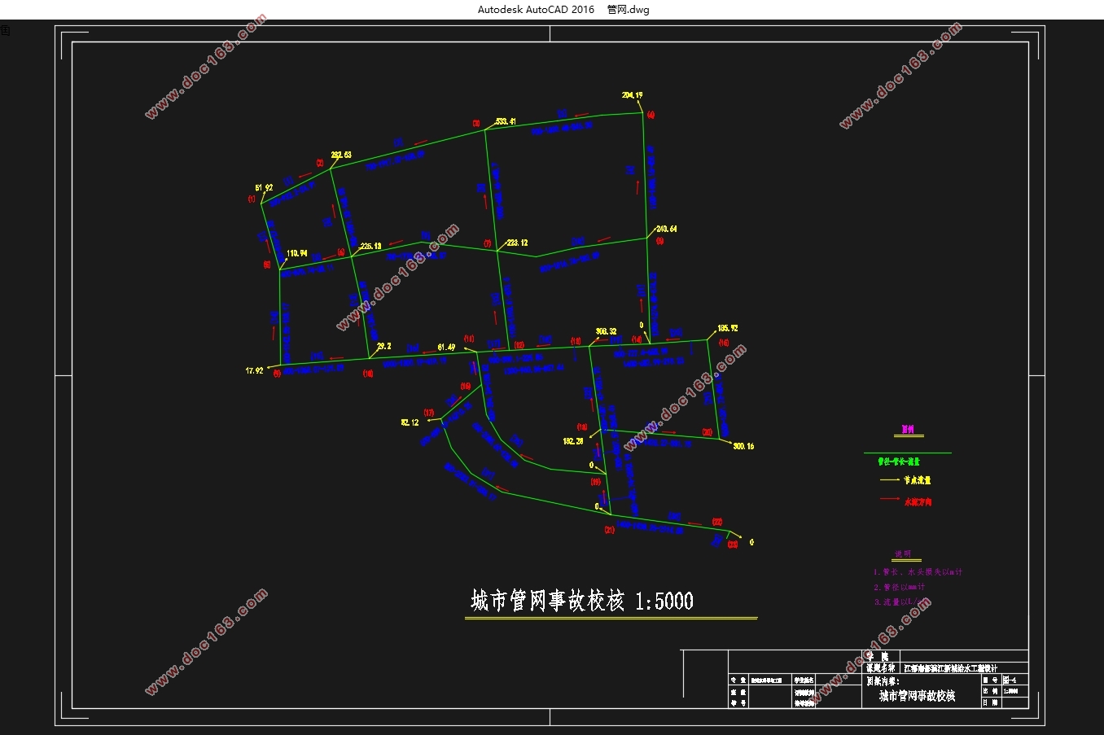Click the red node number (21)
The image size is (1104, 735).
point(610,530)
